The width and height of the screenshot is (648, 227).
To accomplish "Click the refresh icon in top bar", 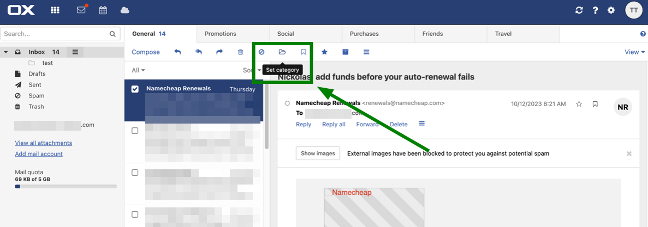I will [x=579, y=10].
